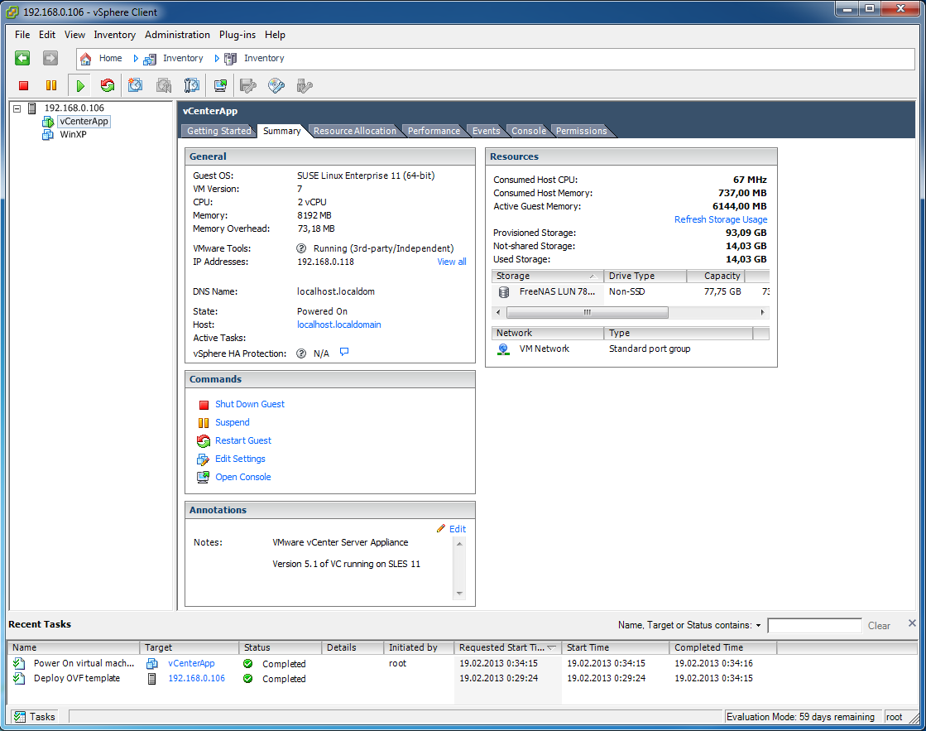Open the Console tab
This screenshot has height=731, width=926.
coord(529,131)
